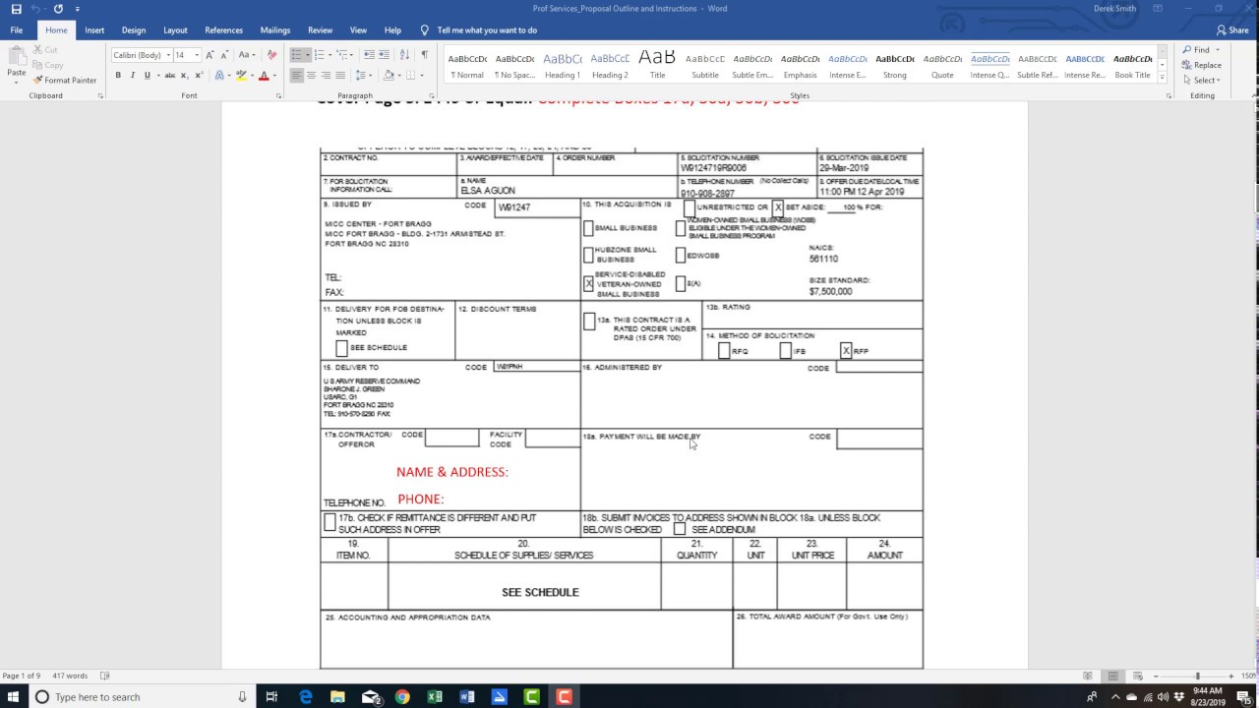Image resolution: width=1259 pixels, height=708 pixels.
Task: Switch to the References tab
Action: 223,30
